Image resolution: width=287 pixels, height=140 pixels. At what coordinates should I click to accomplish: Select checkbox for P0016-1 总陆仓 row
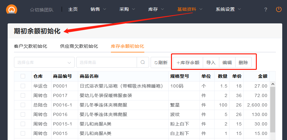[23, 105]
